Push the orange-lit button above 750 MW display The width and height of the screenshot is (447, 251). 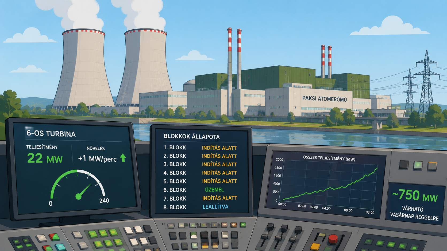[x=432, y=166]
